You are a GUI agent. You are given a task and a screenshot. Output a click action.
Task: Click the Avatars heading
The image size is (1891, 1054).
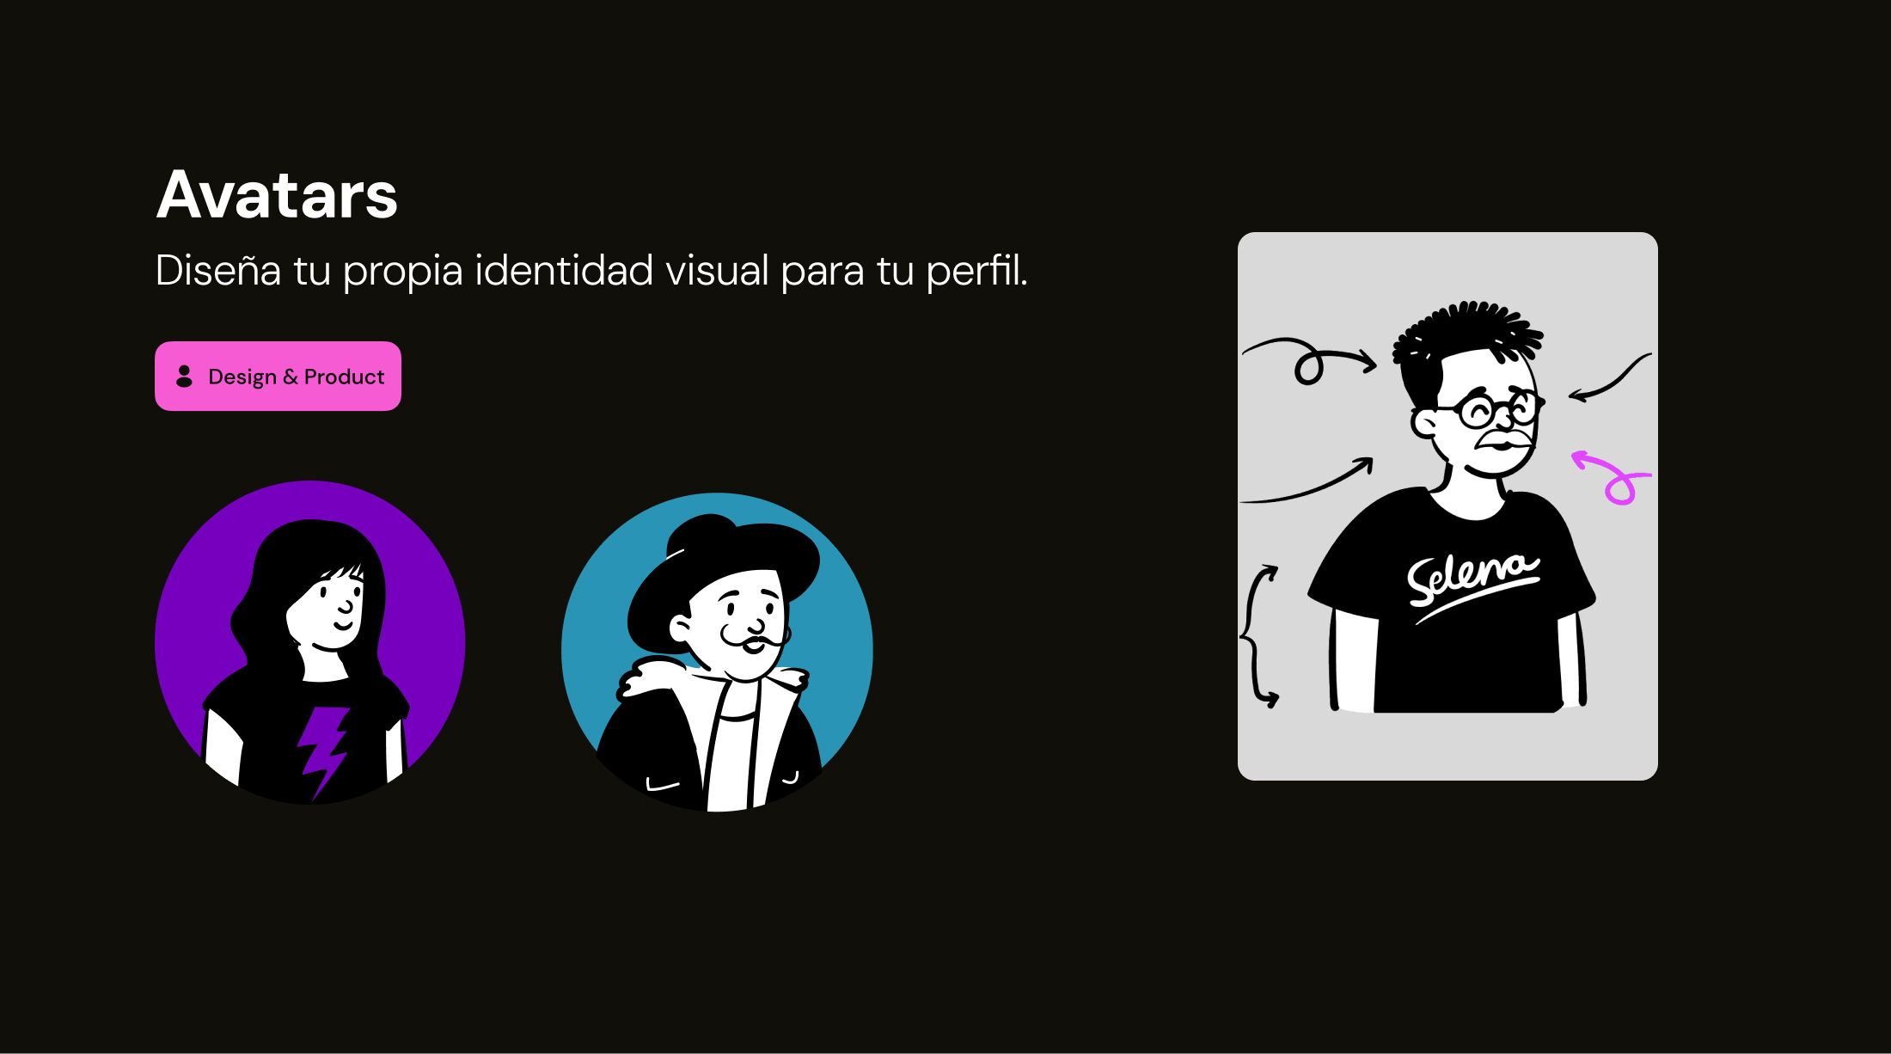click(277, 195)
